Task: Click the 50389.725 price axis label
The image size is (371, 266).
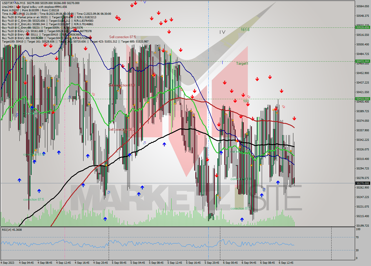Action: click(x=363, y=111)
